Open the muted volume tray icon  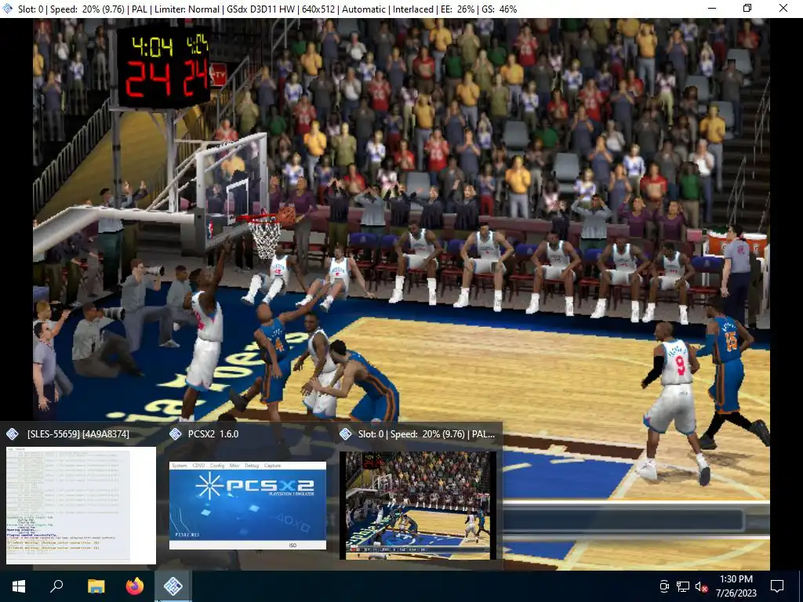point(702,586)
